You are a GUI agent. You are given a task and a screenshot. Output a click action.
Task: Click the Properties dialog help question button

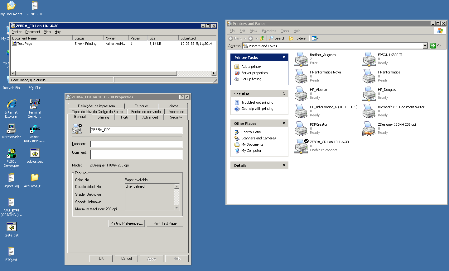(181, 97)
